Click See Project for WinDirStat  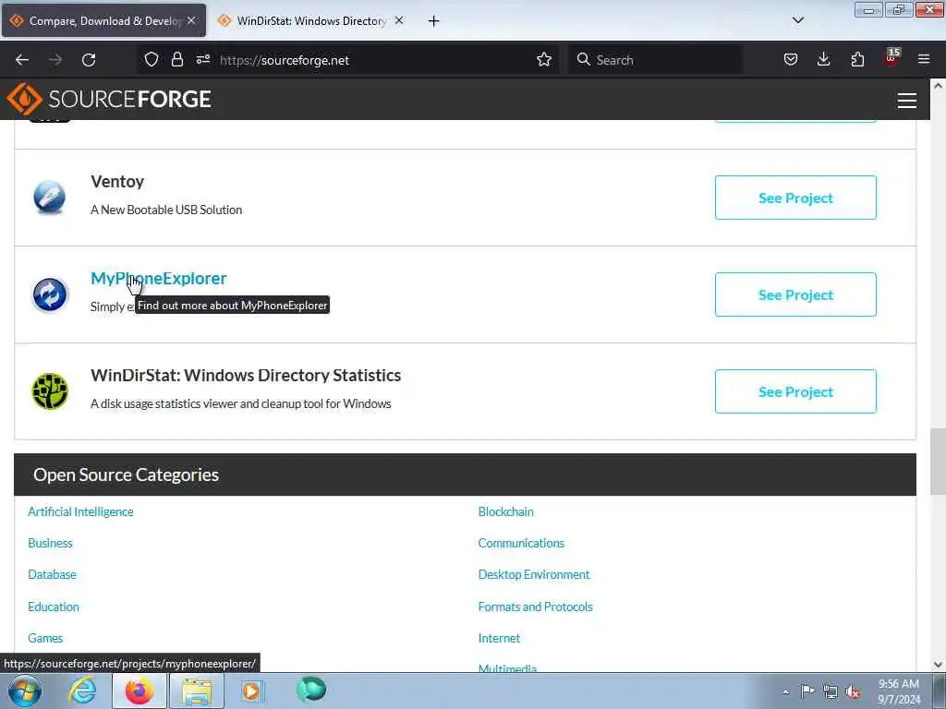point(795,391)
